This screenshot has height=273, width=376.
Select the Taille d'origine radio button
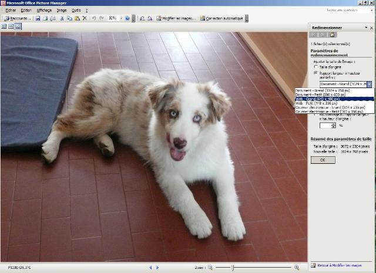[x=315, y=67]
